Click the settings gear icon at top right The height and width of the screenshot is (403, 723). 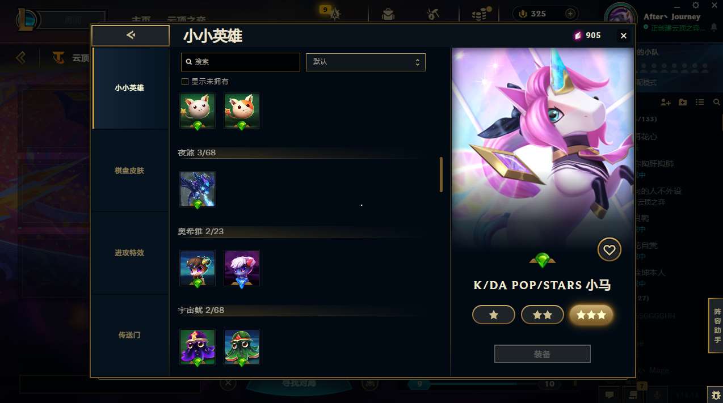696,5
